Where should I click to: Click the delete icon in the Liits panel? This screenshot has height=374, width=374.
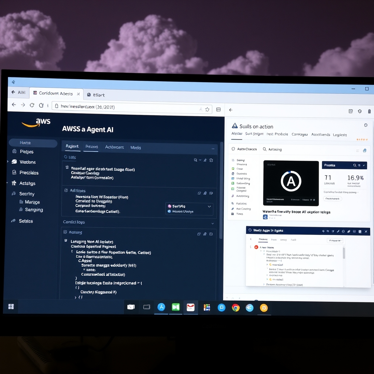211,160
